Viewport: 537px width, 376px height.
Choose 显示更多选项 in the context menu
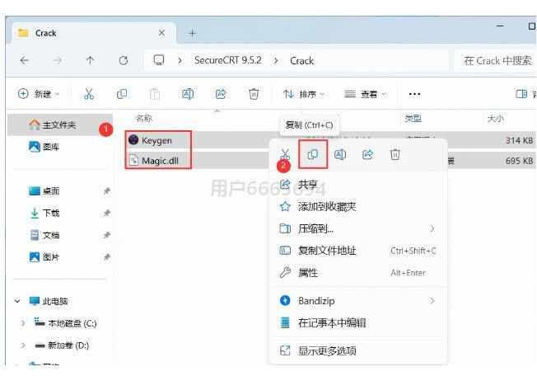click(x=358, y=350)
